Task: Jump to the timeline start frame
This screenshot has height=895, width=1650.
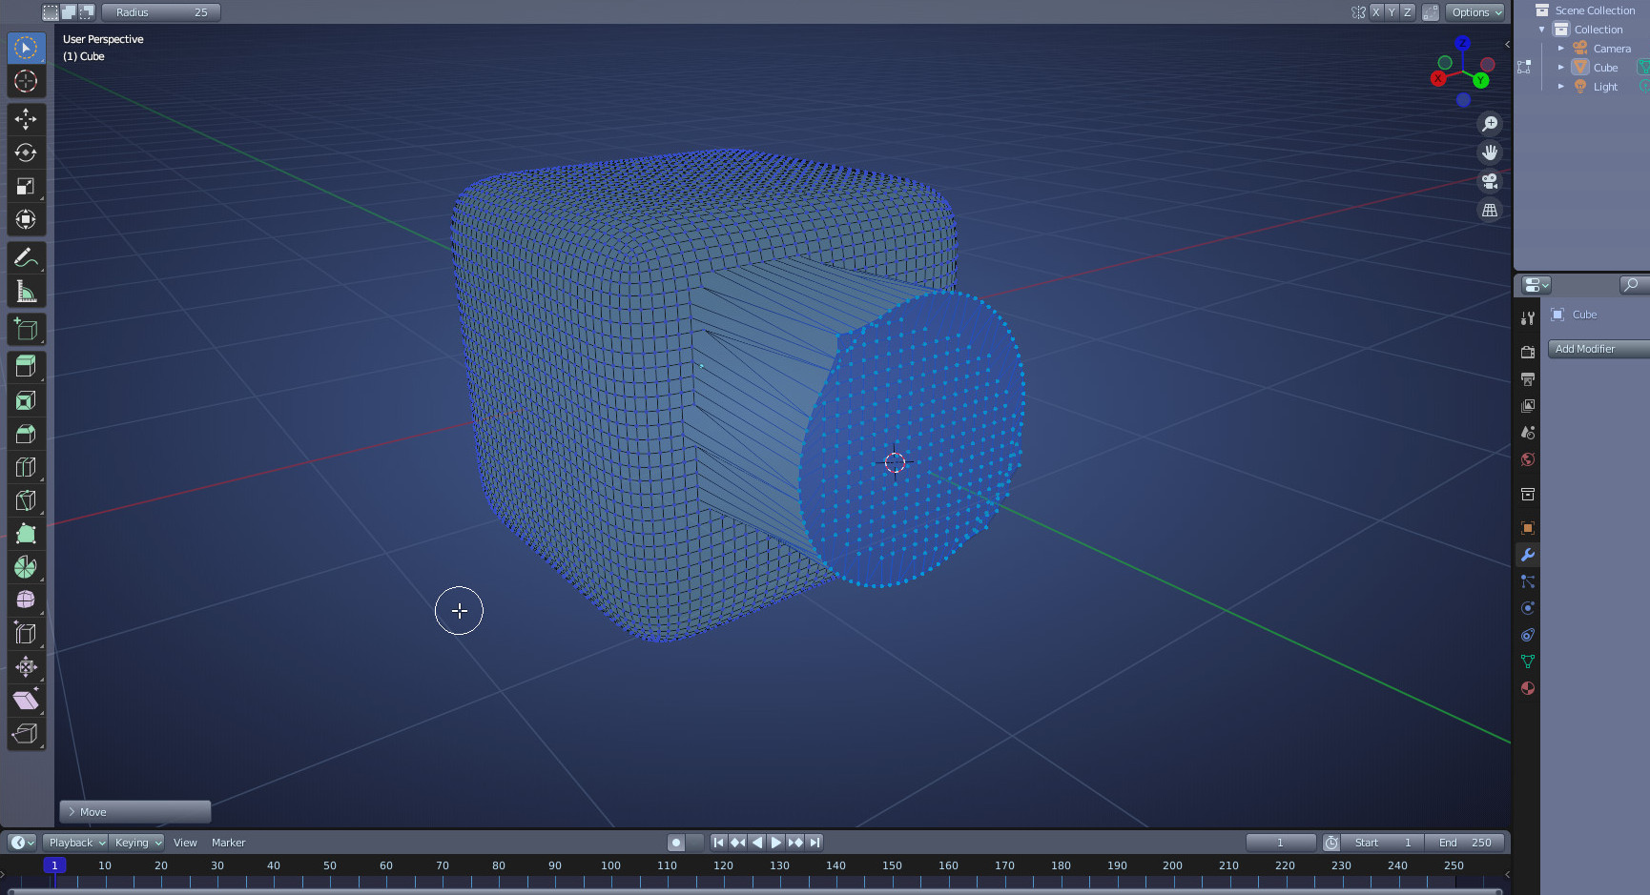Action: tap(719, 843)
